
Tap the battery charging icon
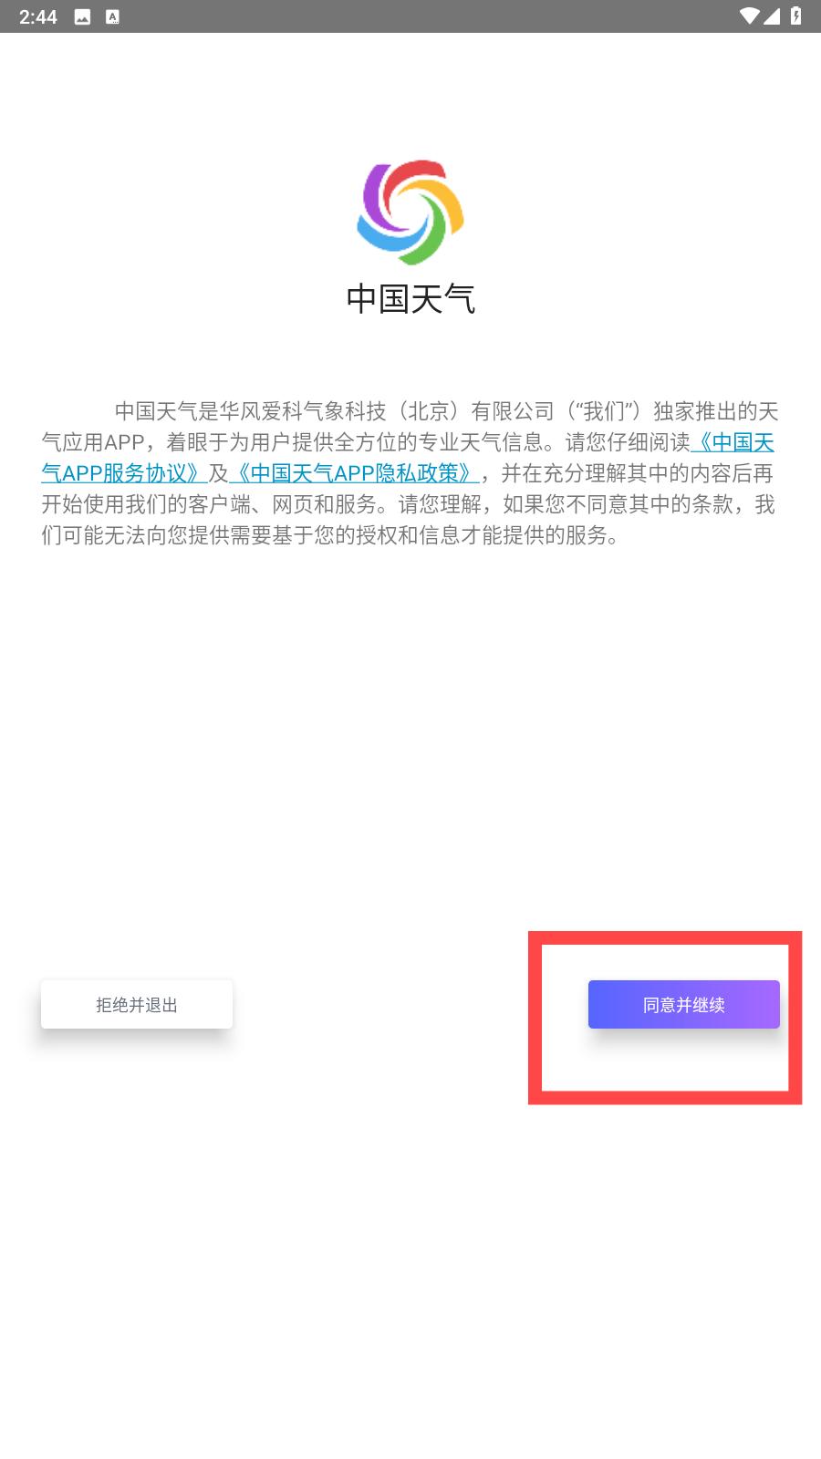click(795, 16)
